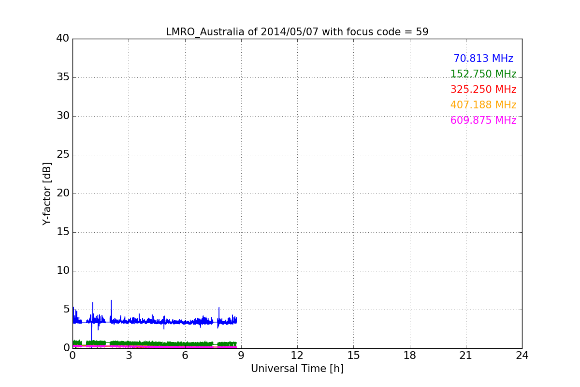
Task: Click the x-axis tick label 24
Action: click(x=522, y=356)
